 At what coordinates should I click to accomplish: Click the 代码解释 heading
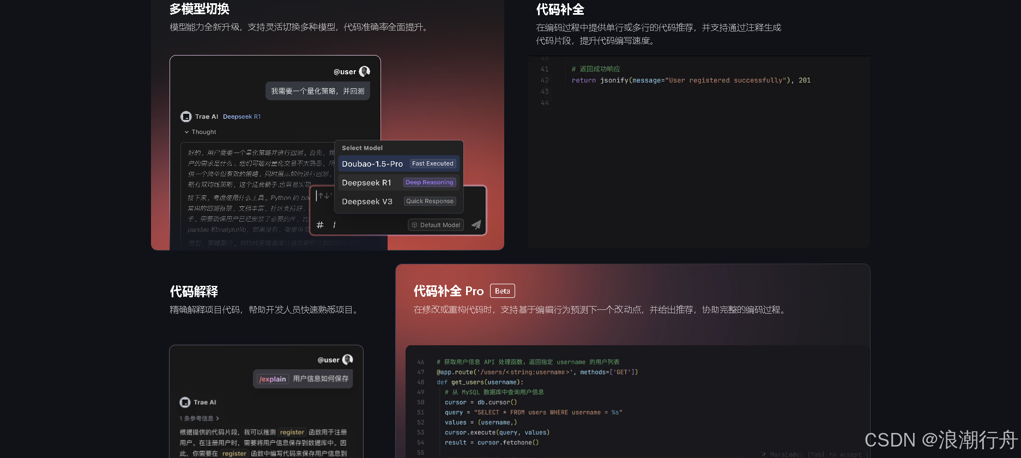(194, 291)
